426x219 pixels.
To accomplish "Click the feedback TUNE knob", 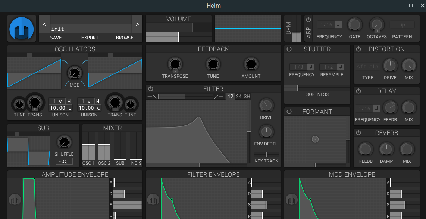I will point(213,64).
